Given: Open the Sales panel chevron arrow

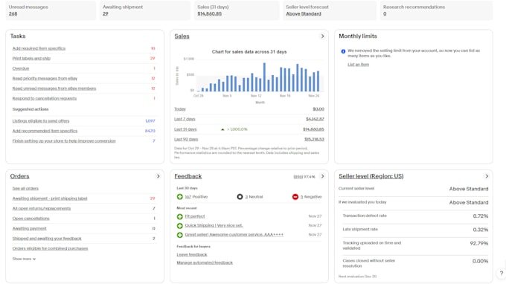Looking at the screenshot, I should tap(322, 36).
